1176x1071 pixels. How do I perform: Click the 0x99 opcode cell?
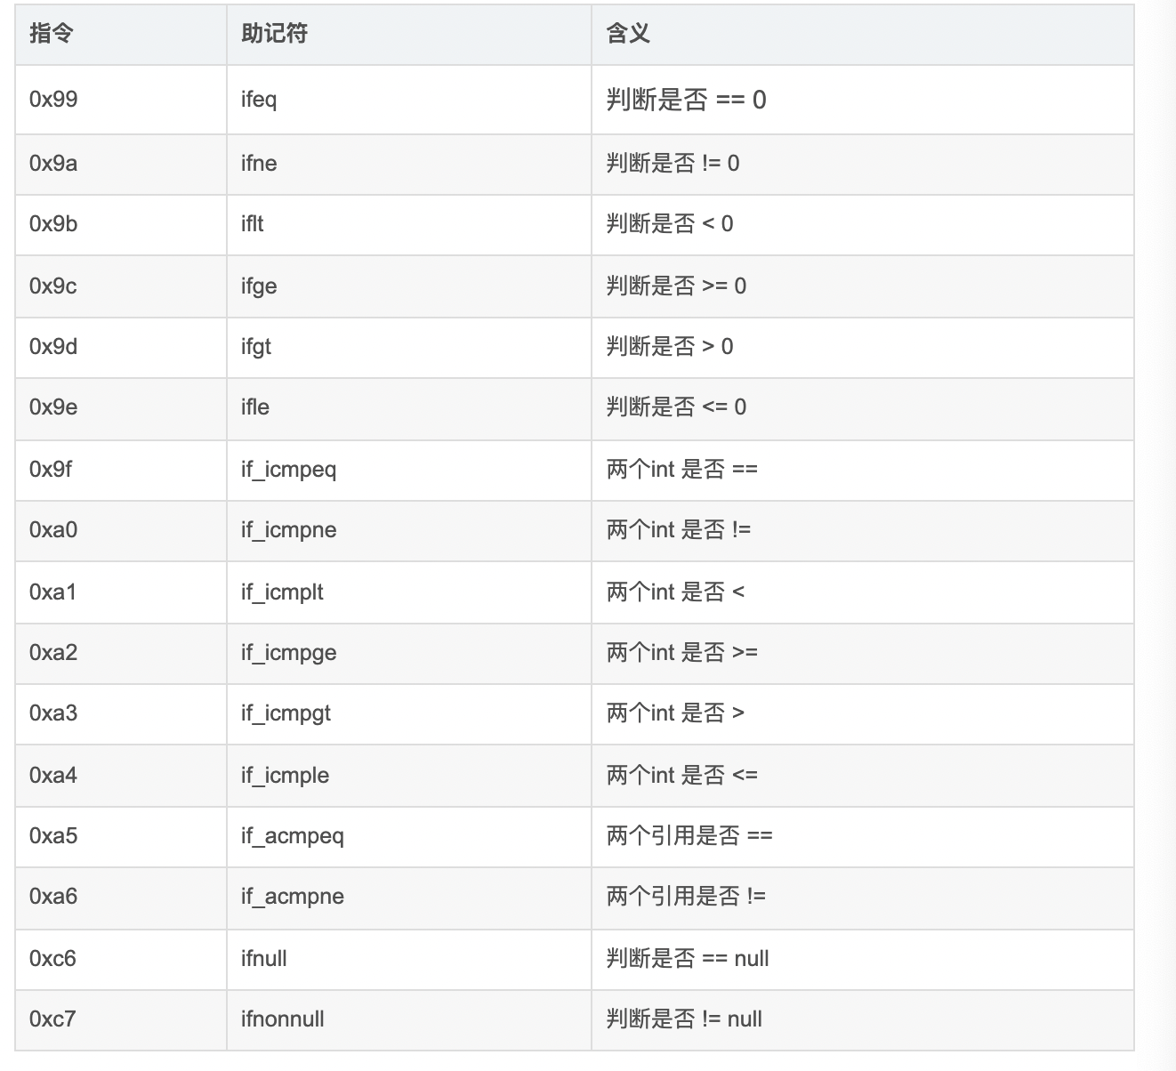(121, 100)
